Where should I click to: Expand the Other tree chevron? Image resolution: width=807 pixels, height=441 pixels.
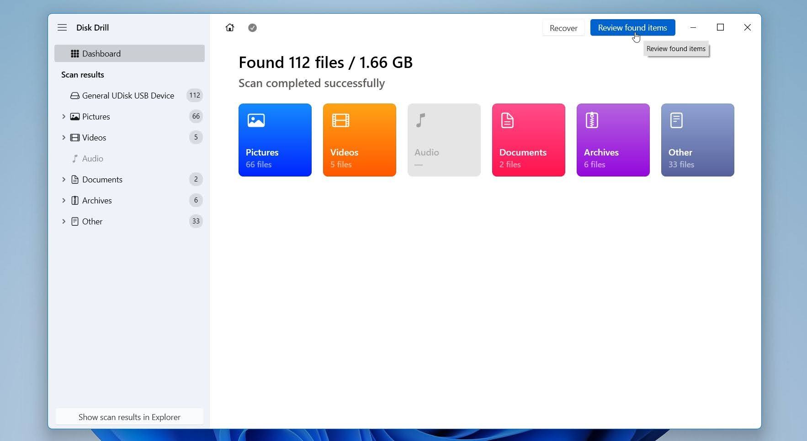pos(64,221)
